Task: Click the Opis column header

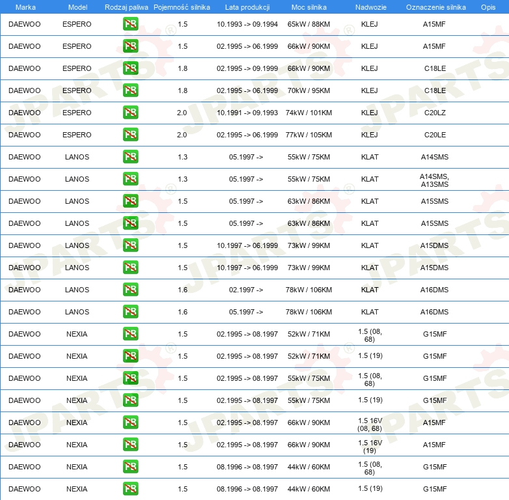Action: click(488, 7)
